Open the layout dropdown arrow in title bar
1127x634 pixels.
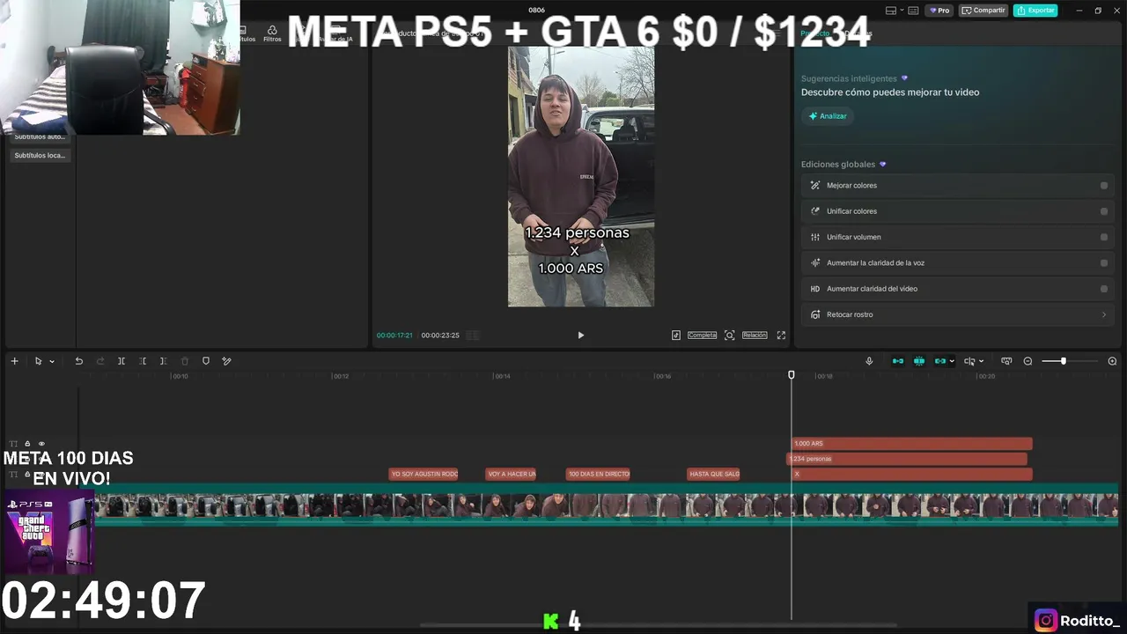(901, 11)
